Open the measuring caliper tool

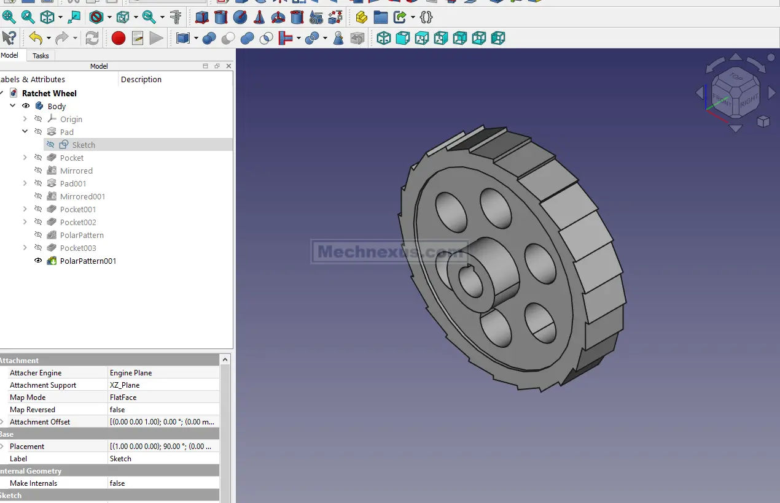pos(176,17)
